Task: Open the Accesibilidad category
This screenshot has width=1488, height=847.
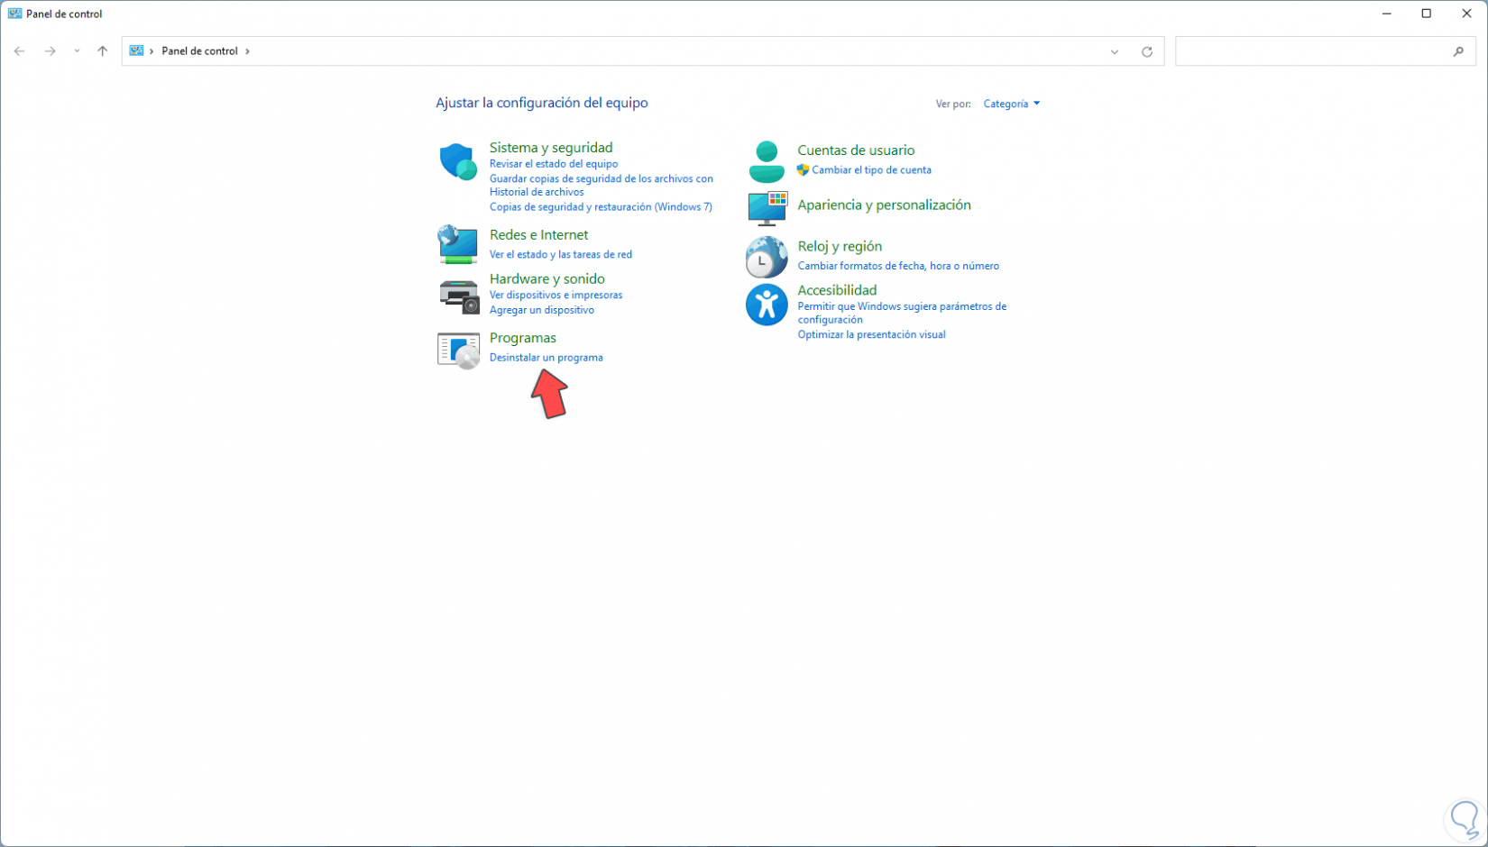Action: point(837,290)
